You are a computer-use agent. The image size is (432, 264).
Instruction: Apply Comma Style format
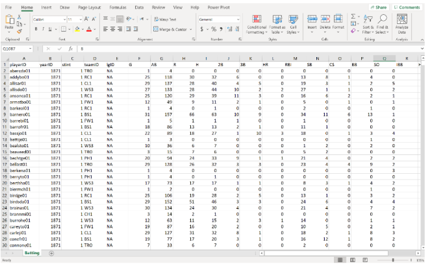pyautogui.click(x=221, y=29)
